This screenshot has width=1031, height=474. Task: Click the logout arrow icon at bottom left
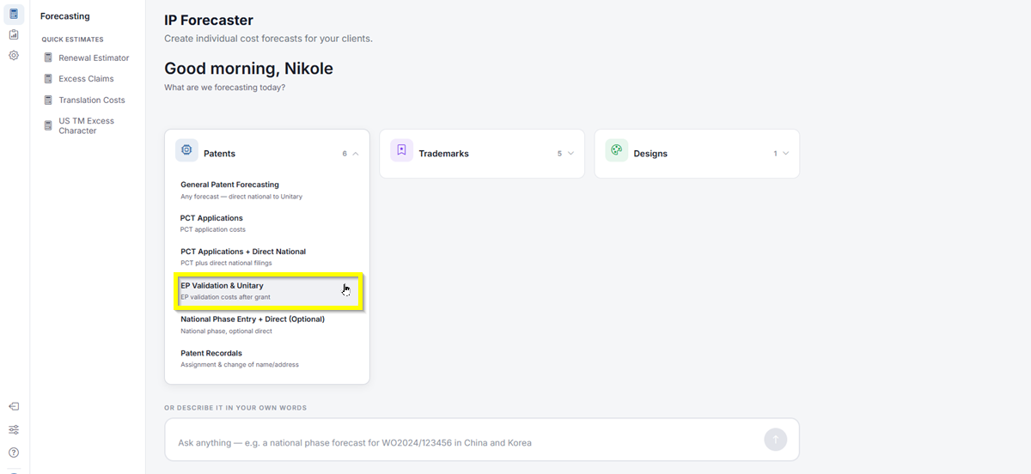(14, 406)
